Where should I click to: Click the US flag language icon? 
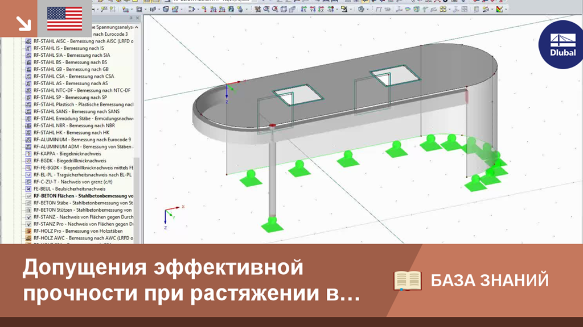(x=64, y=18)
